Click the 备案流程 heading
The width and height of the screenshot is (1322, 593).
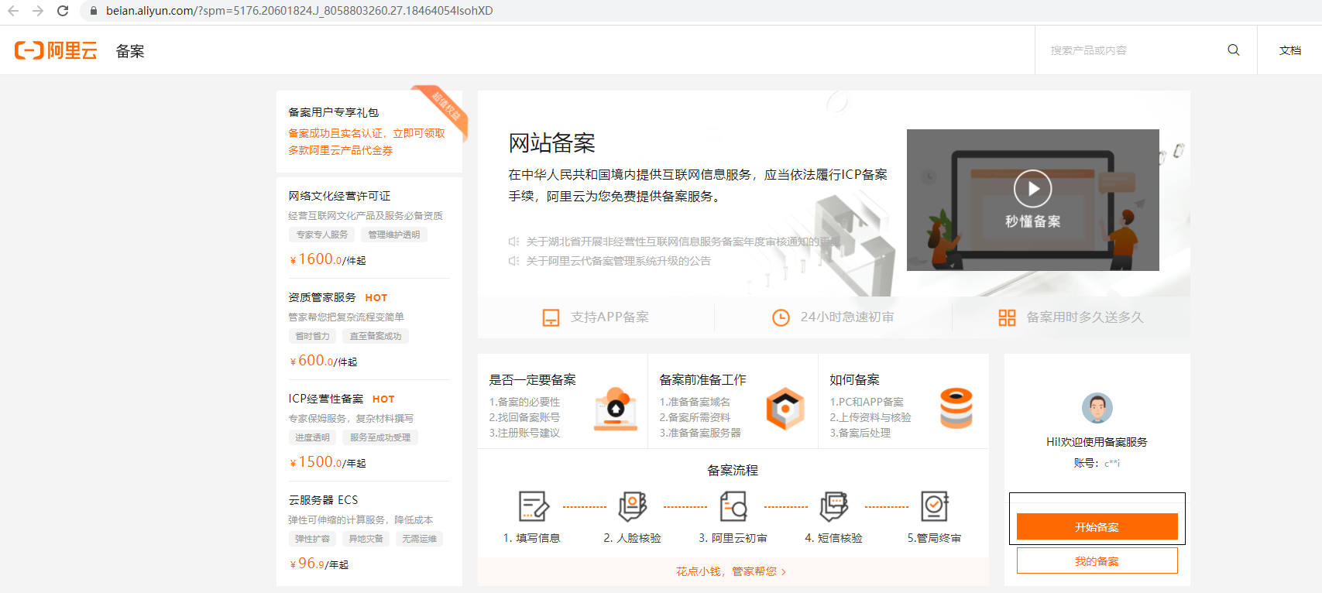pos(733,470)
